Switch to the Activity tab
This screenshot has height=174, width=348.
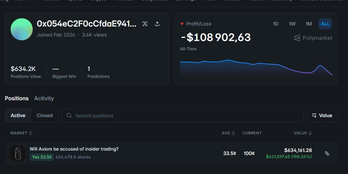tap(44, 98)
